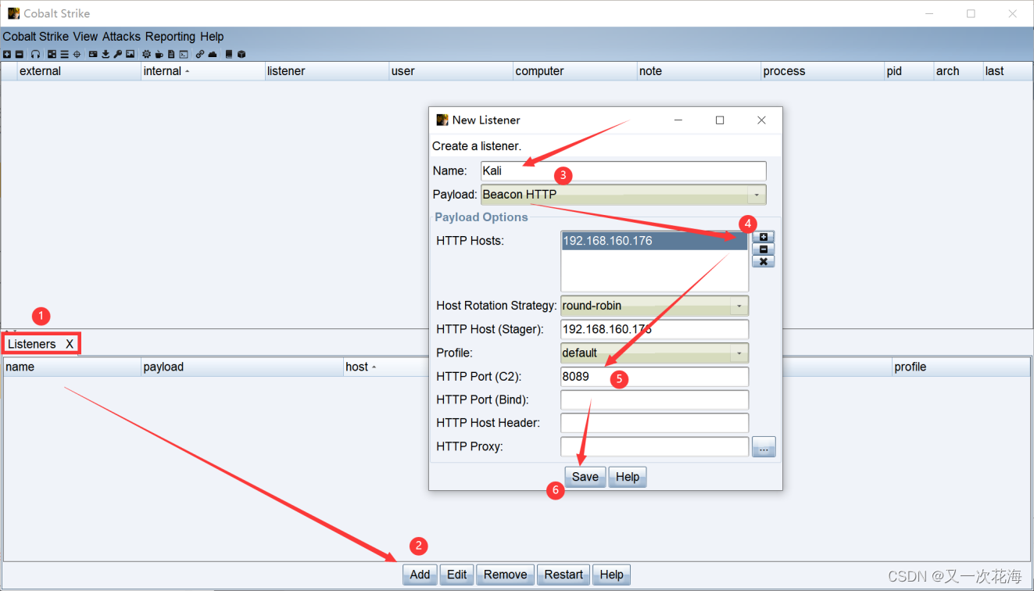Sort sessions by pid column header
The image size is (1034, 591).
[909, 71]
